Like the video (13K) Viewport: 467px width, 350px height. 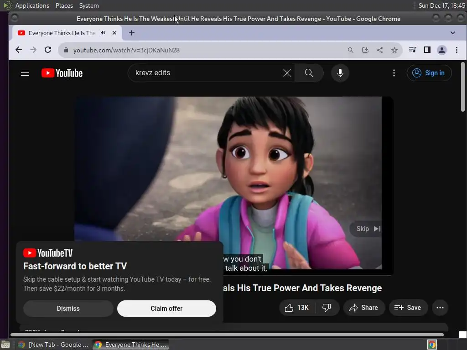297,308
